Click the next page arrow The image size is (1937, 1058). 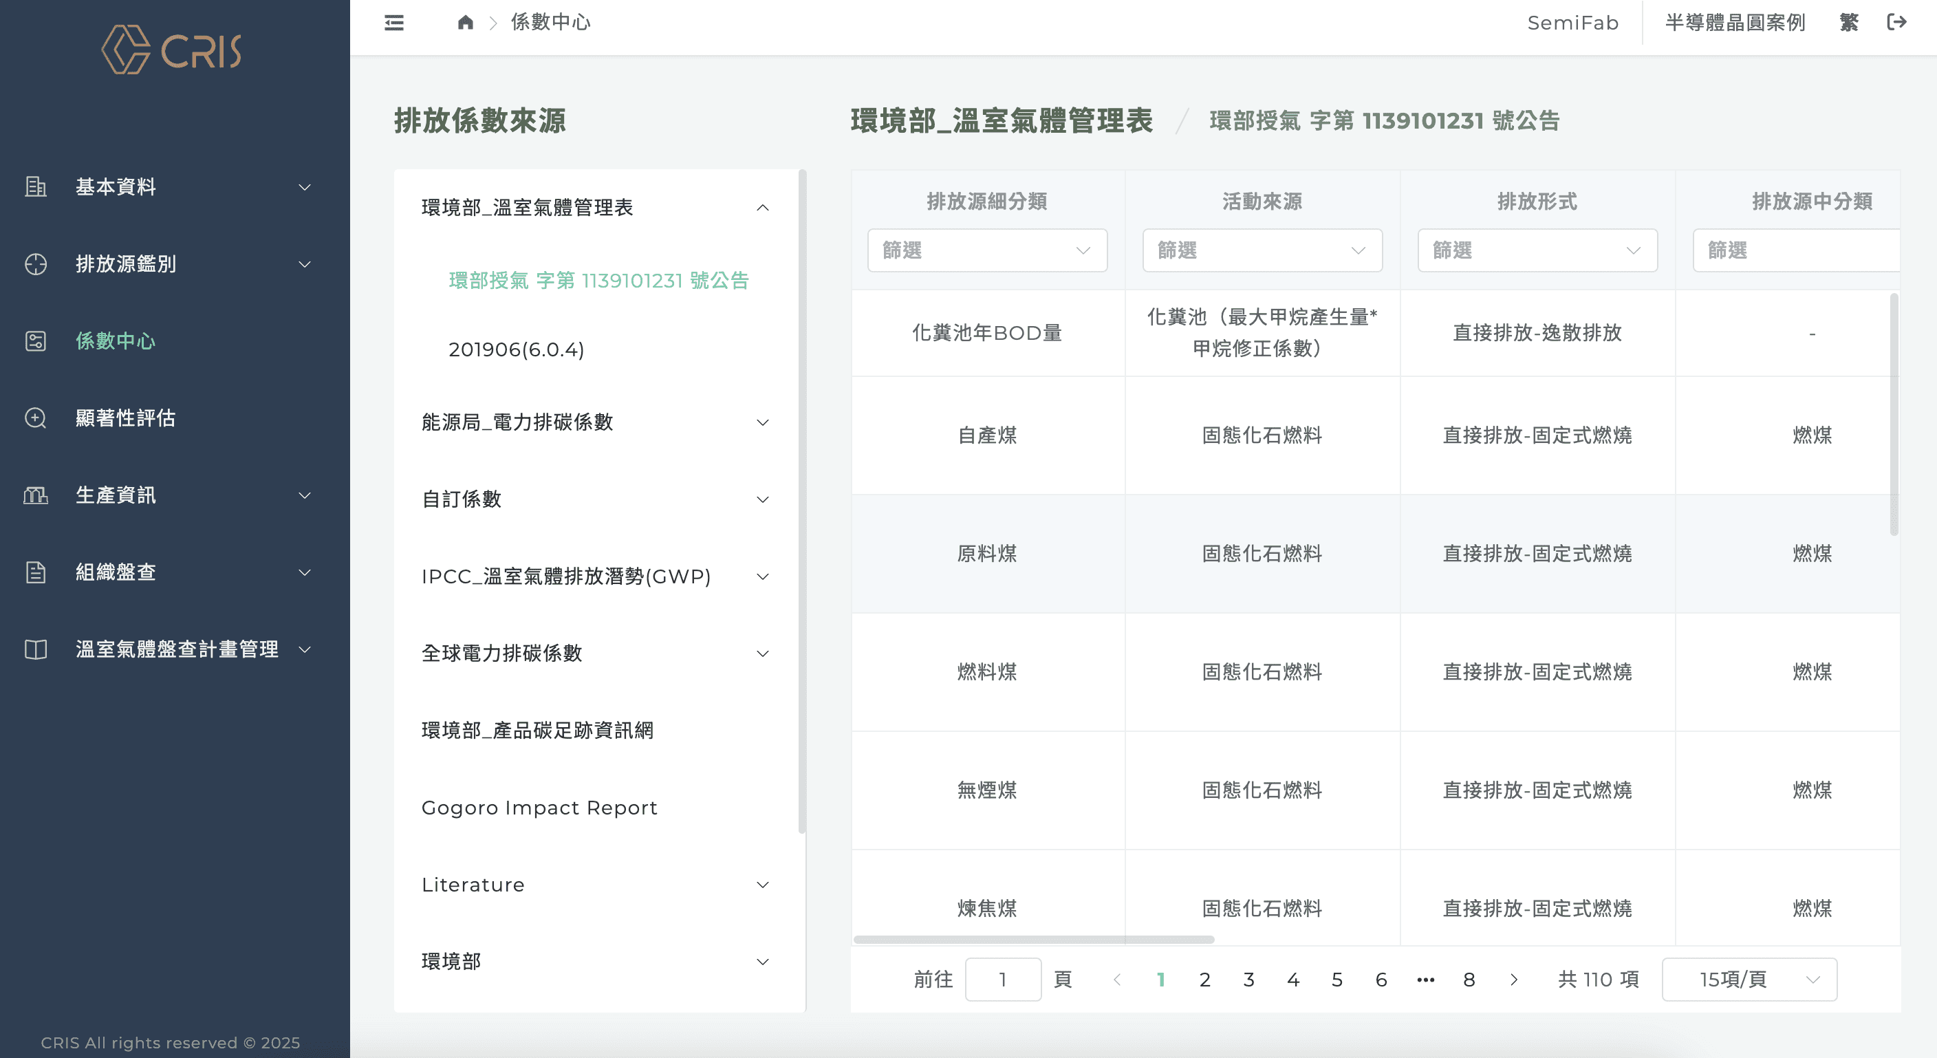coord(1514,979)
